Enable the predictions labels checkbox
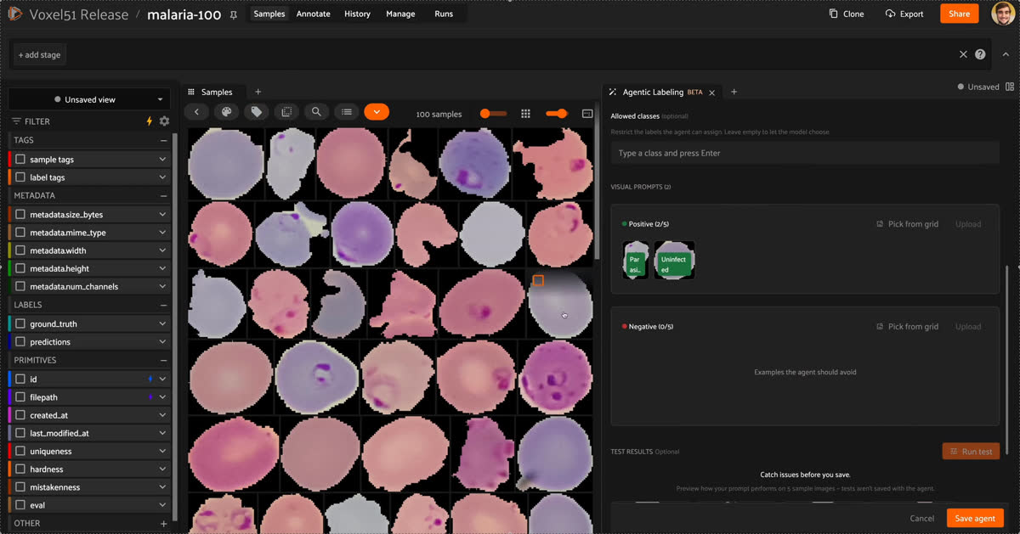 (20, 342)
